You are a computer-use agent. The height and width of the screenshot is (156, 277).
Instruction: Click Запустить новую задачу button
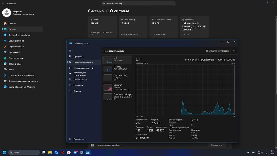click(x=217, y=51)
